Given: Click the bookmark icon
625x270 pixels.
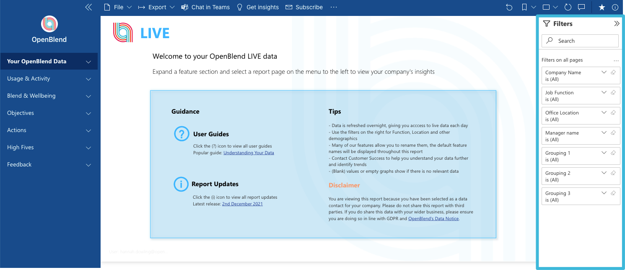Looking at the screenshot, I should tap(524, 7).
